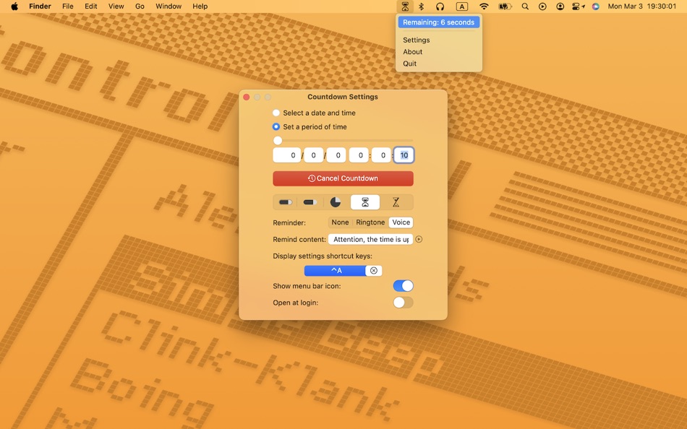687x429 pixels.
Task: Set Reminder to None
Action: coord(340,222)
